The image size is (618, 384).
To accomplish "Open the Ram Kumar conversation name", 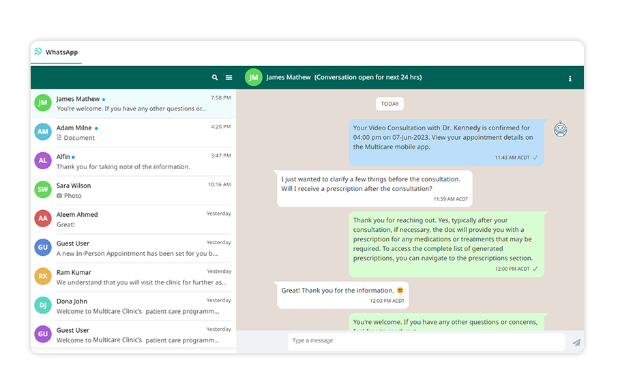I will pyautogui.click(x=74, y=272).
